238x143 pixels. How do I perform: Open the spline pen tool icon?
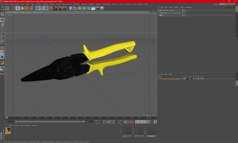[x=75, y=8]
